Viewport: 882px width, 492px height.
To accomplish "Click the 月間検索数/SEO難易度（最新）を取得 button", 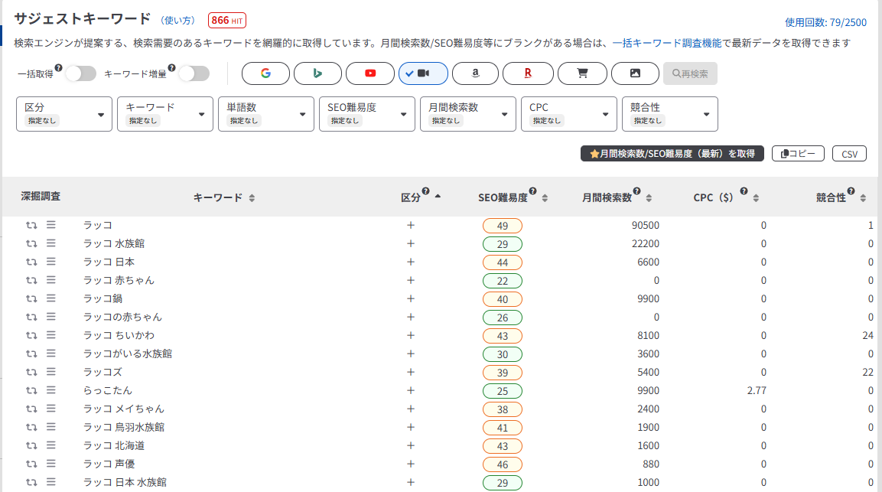I will pyautogui.click(x=672, y=154).
